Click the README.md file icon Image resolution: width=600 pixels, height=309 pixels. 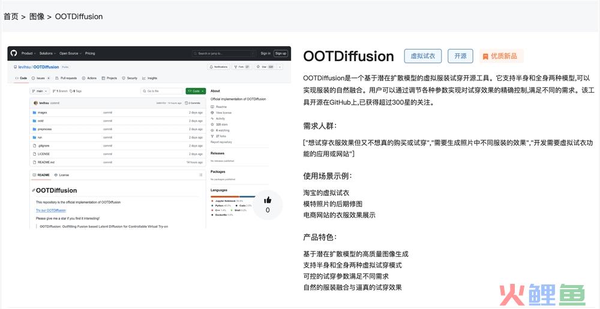tap(34, 162)
